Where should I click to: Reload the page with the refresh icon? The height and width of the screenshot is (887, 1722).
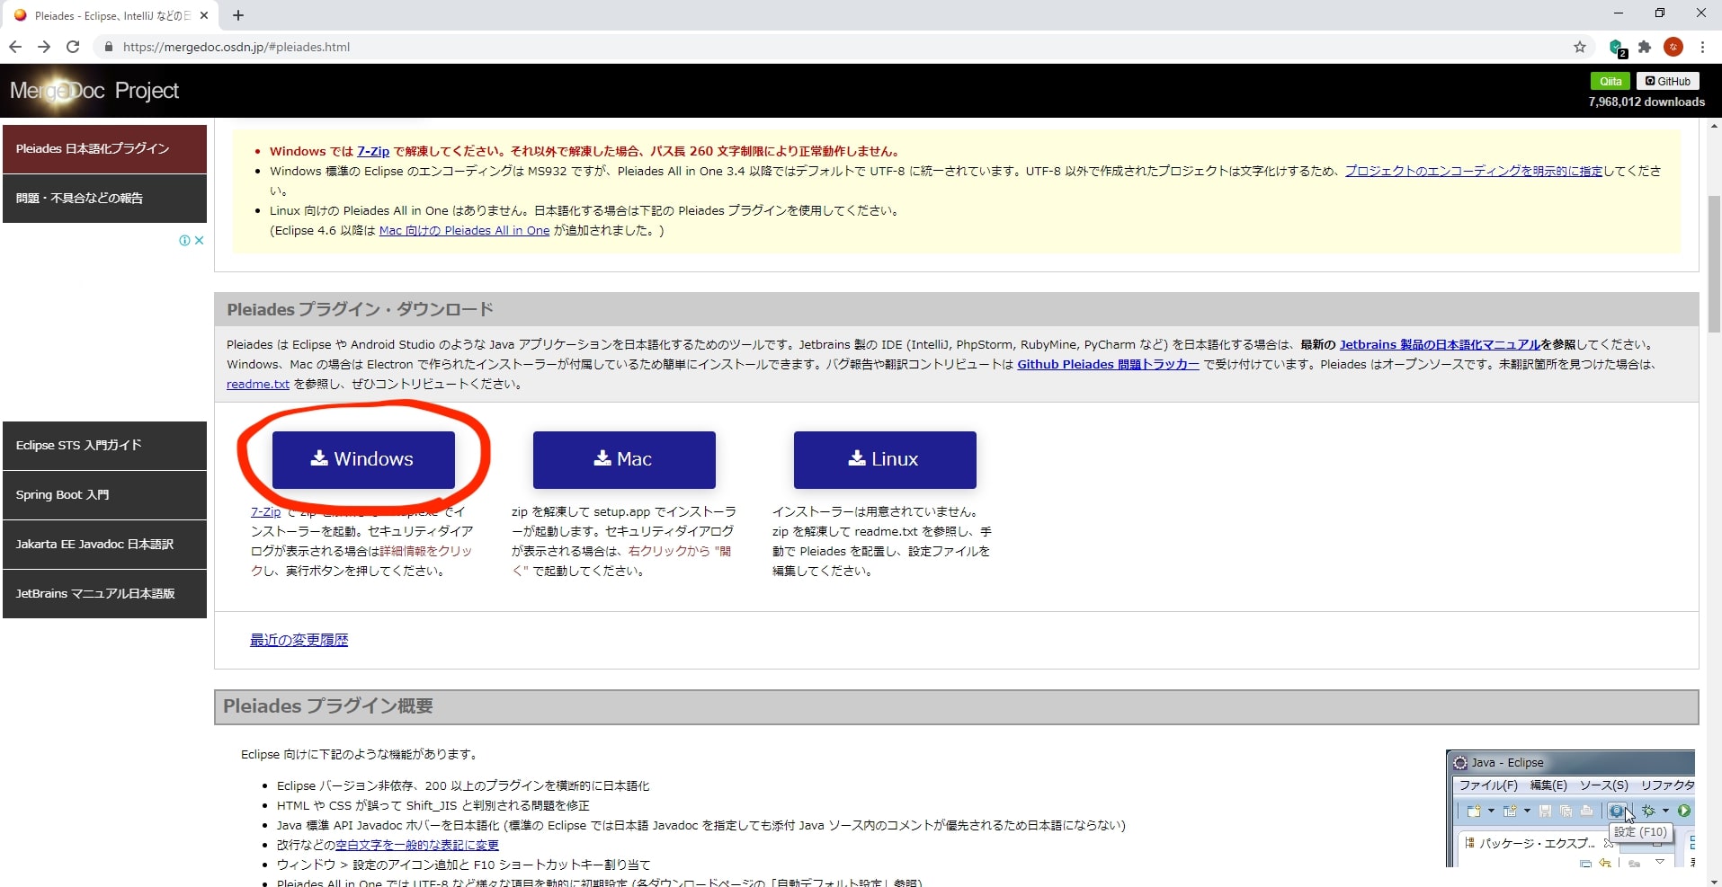(73, 47)
